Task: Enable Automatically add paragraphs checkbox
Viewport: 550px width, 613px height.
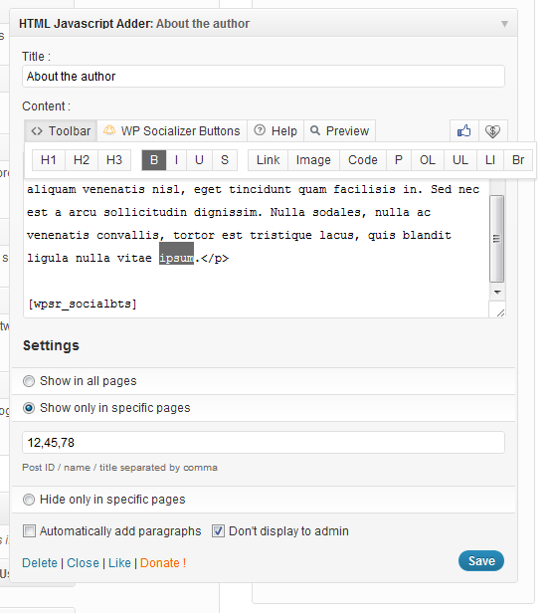Action: click(29, 531)
